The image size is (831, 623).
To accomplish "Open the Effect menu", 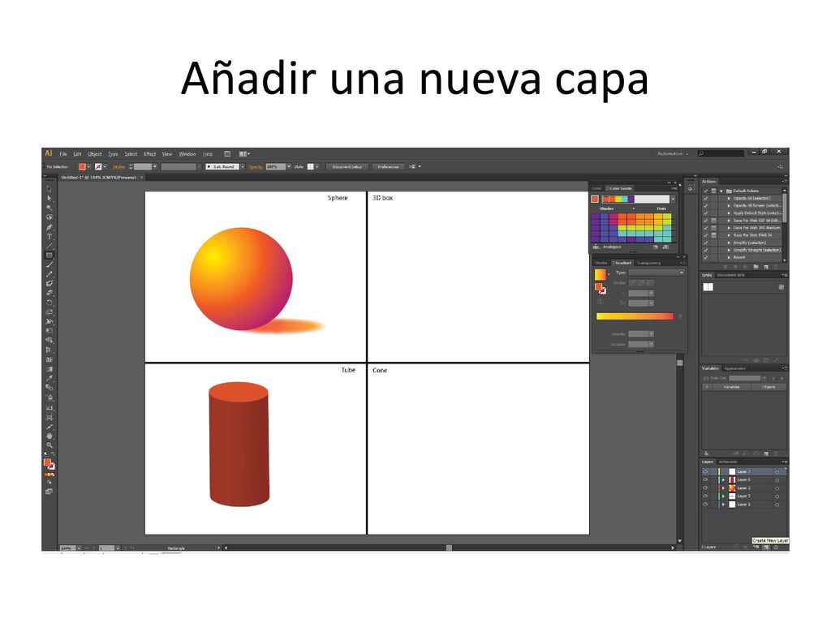I will pos(150,154).
